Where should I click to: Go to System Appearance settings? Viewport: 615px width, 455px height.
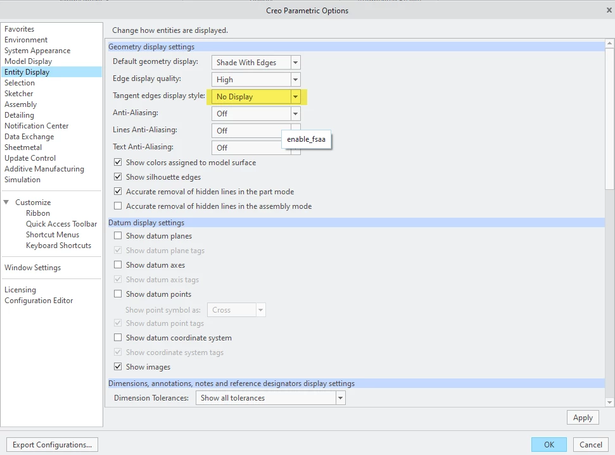(x=37, y=51)
